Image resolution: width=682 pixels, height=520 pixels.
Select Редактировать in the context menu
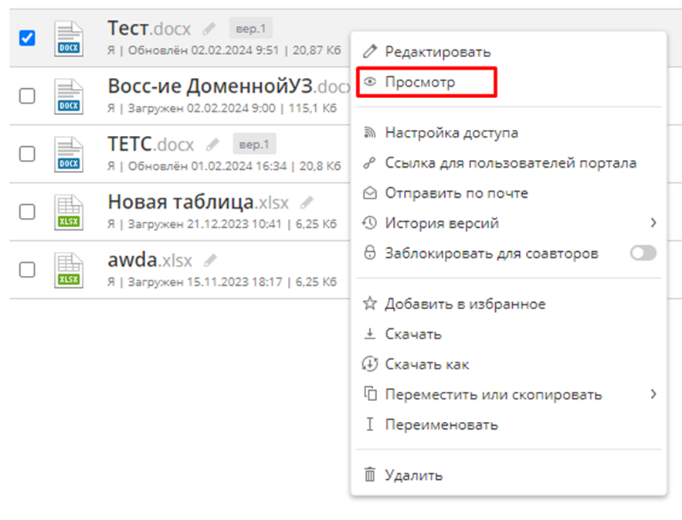coord(437,52)
